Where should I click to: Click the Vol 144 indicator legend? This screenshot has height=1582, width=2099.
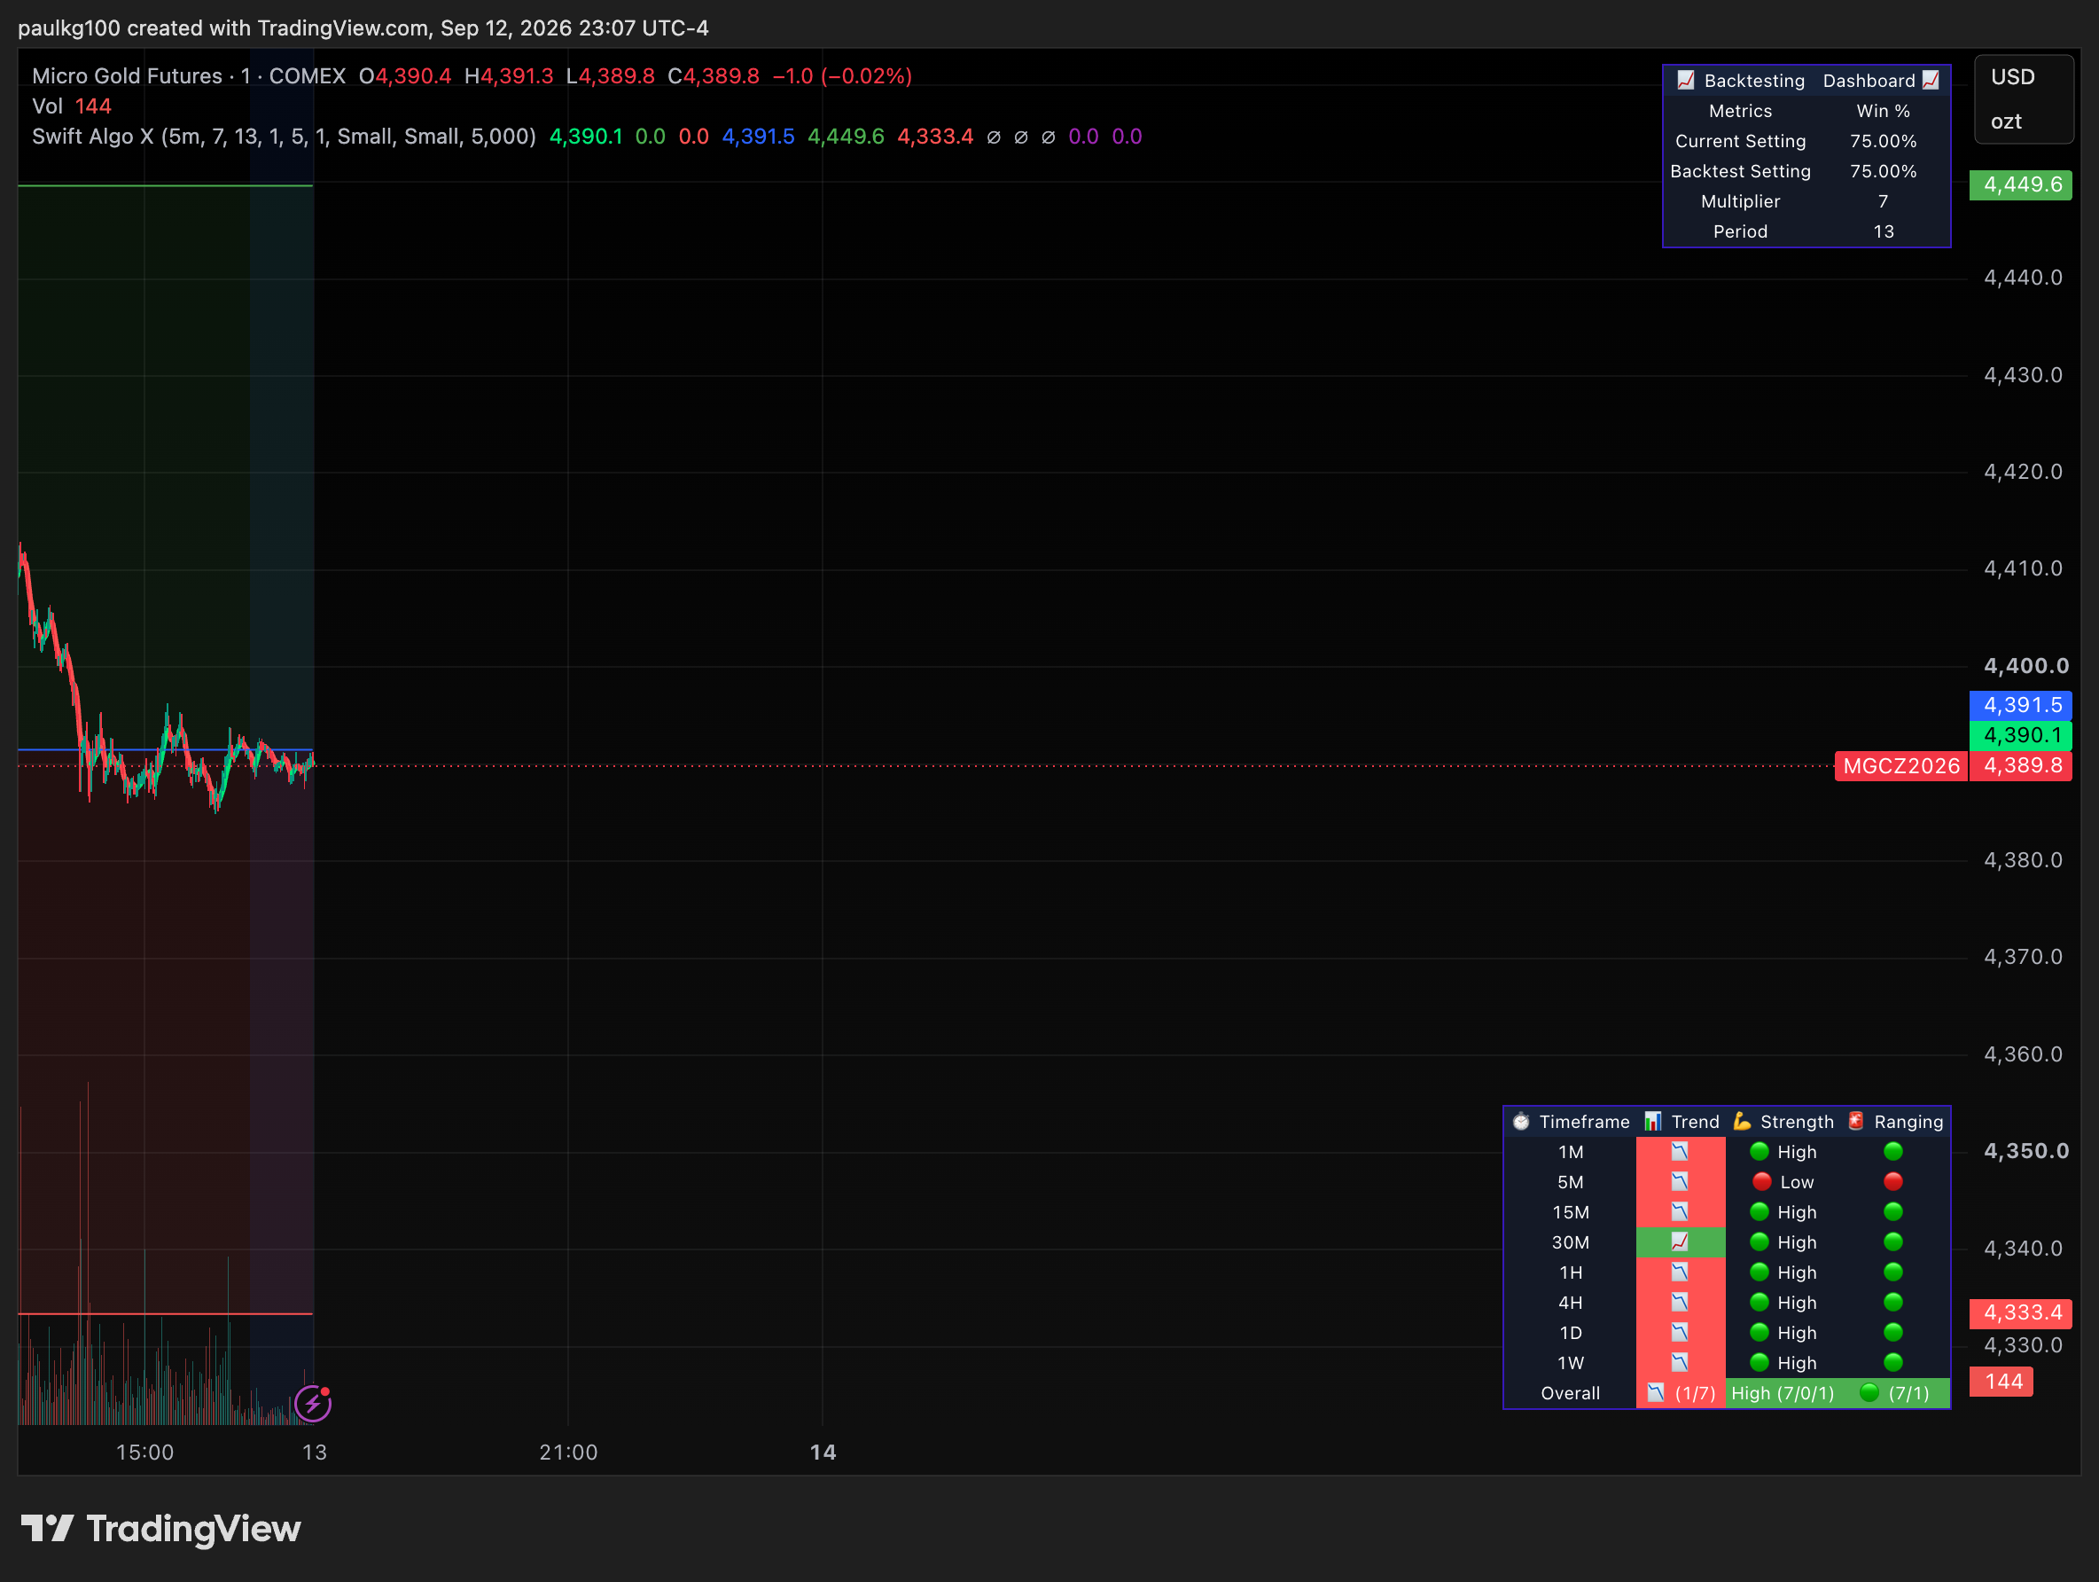point(71,106)
